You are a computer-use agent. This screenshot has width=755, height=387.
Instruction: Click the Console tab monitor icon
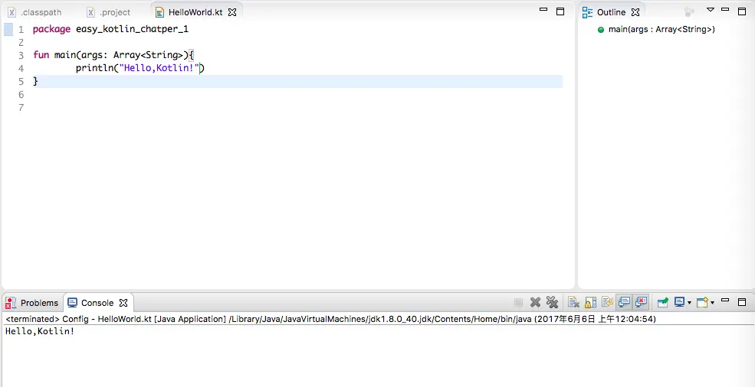pyautogui.click(x=72, y=303)
